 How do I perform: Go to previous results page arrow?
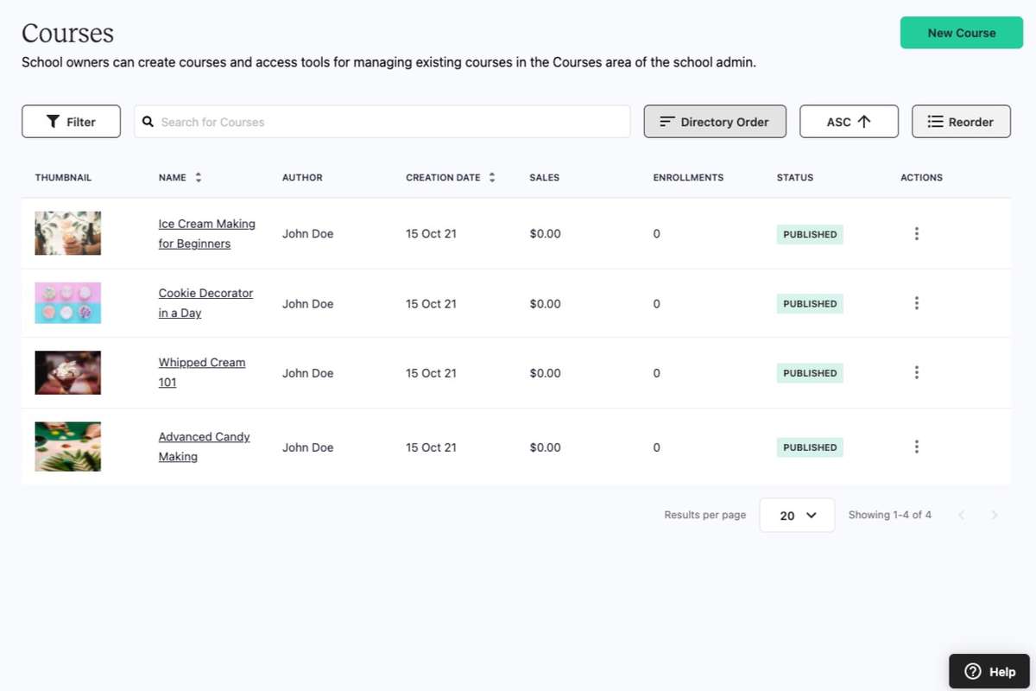click(x=961, y=515)
